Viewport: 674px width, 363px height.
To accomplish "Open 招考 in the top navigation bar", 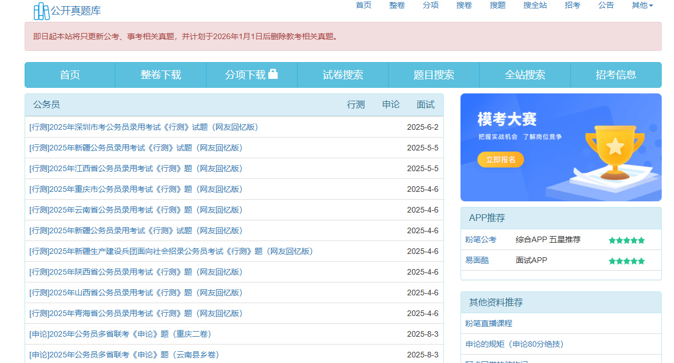I will pos(572,5).
